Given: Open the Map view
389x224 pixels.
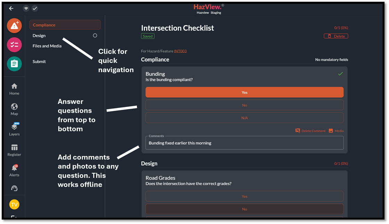Looking at the screenshot, I should 14,109.
